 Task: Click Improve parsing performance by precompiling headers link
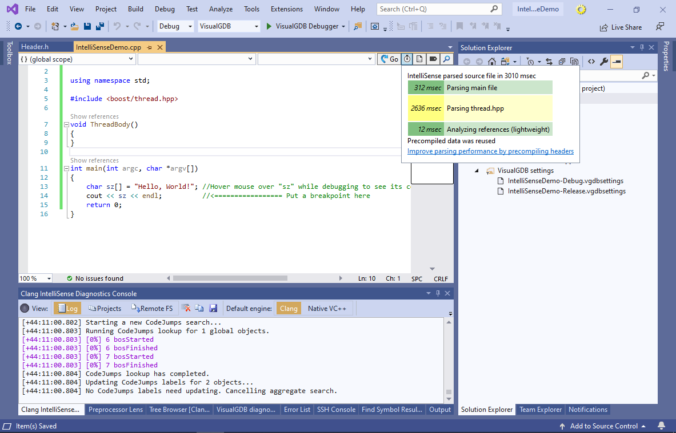pos(491,151)
